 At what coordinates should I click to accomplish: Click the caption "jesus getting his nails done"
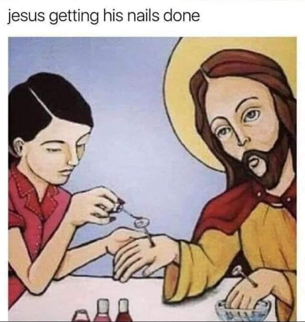[x=104, y=16]
